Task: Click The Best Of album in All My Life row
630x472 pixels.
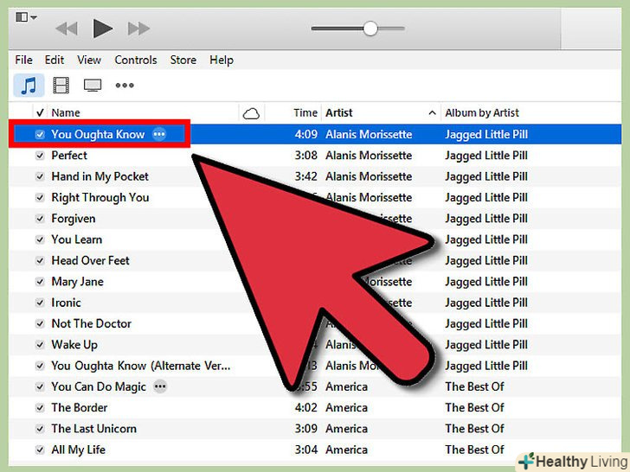Action: (x=474, y=450)
